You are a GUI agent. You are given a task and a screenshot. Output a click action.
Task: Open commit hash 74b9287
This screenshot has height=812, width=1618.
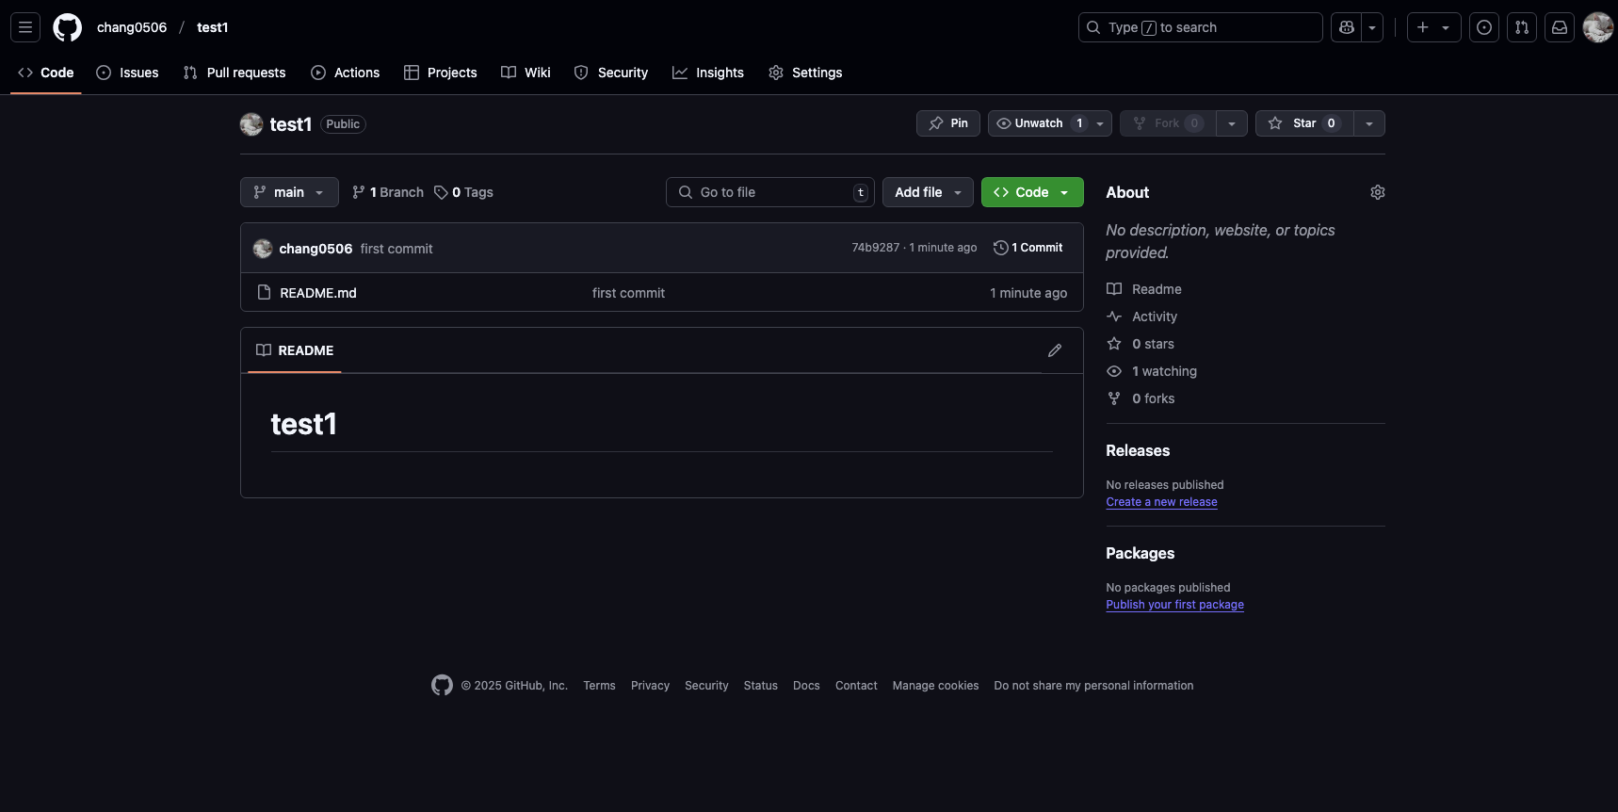[x=876, y=248]
